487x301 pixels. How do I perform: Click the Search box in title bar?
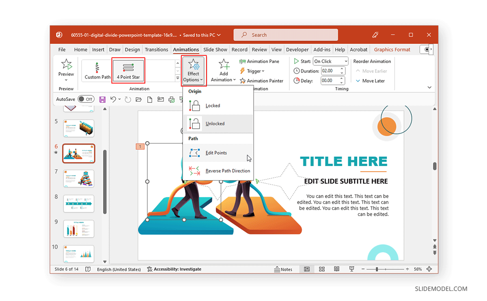tap(286, 35)
